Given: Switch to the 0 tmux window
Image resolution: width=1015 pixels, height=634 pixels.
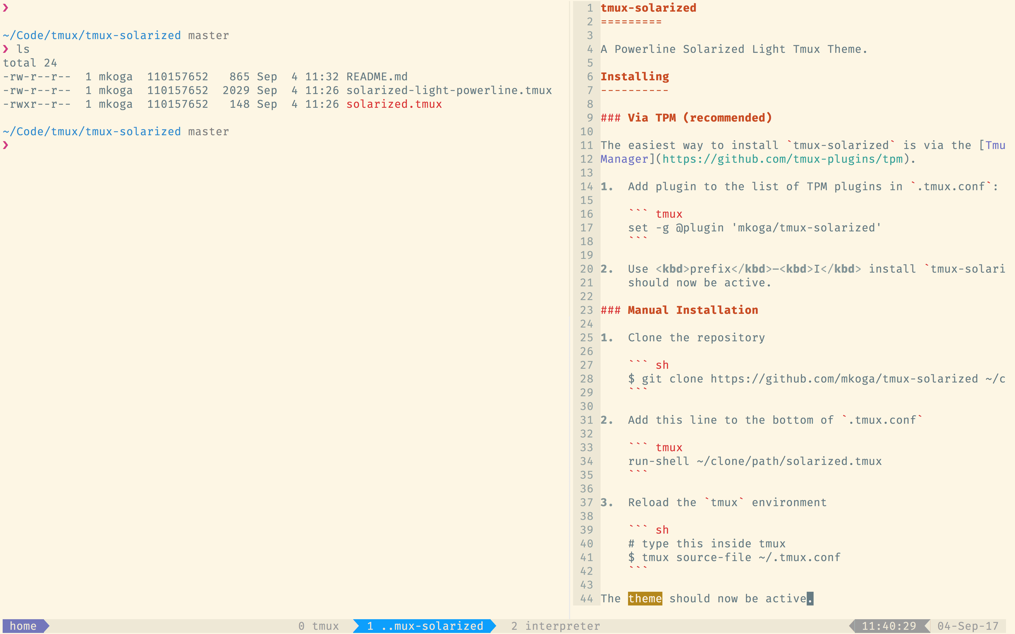Looking at the screenshot, I should (319, 626).
